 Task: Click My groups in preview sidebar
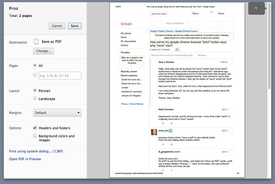tap(126, 33)
